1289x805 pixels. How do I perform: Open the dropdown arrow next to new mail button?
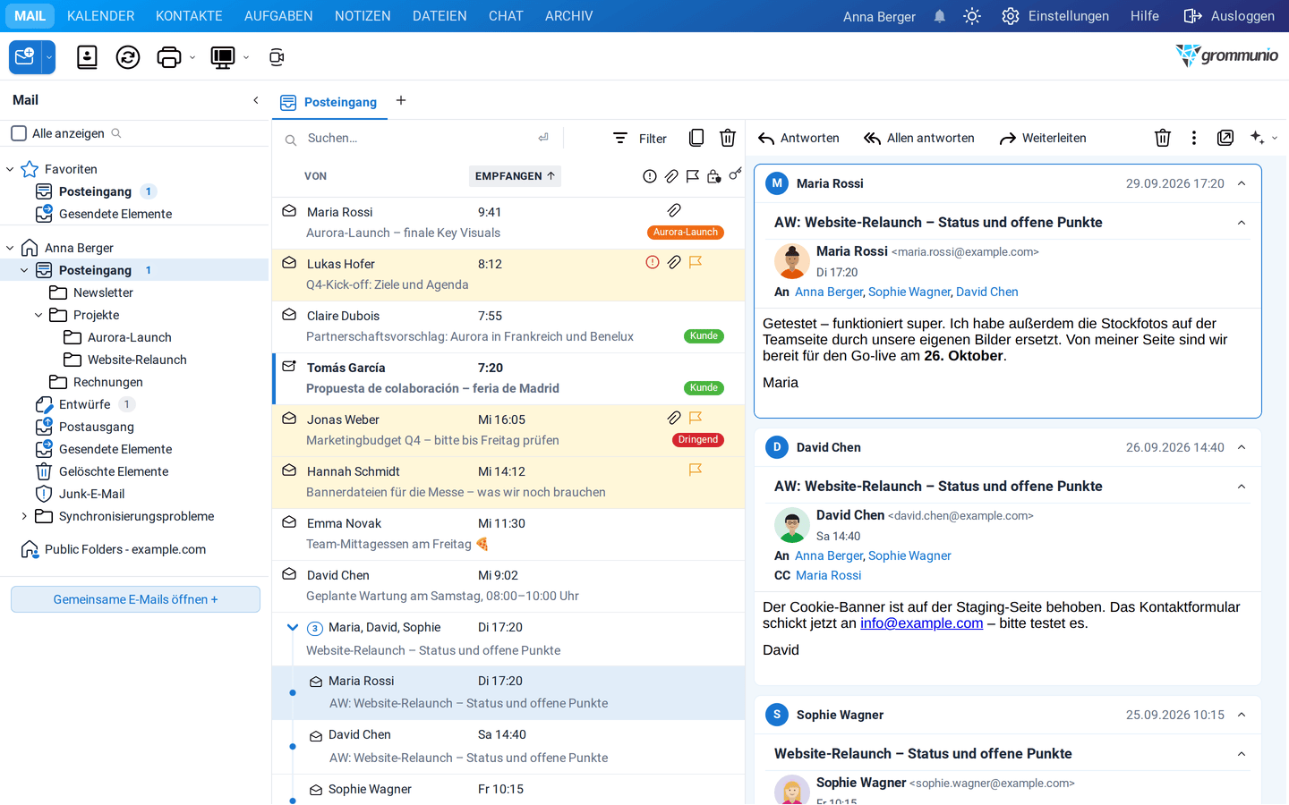[49, 57]
